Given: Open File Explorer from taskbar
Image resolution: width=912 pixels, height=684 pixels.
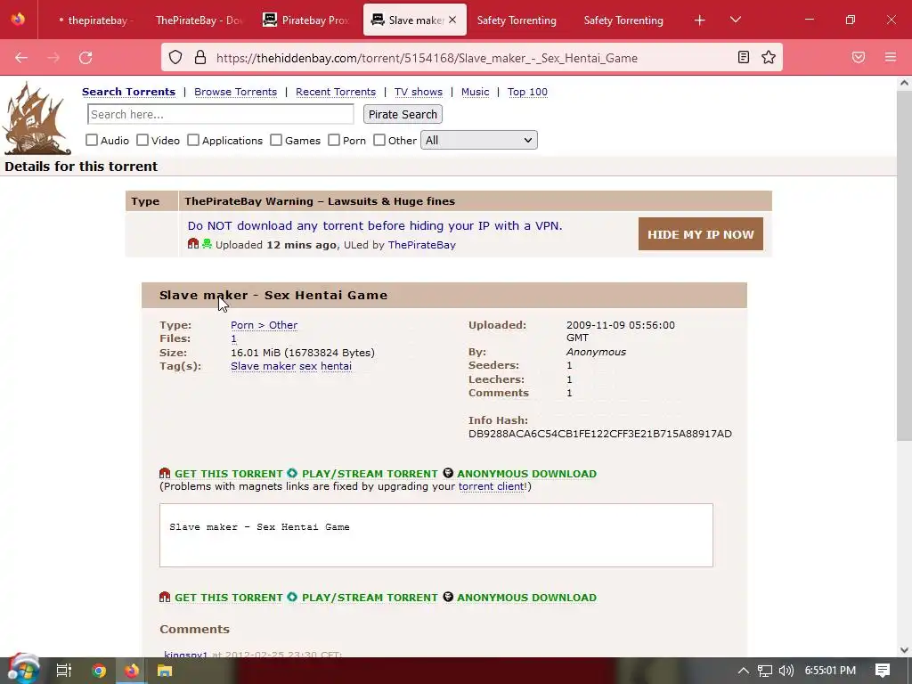Looking at the screenshot, I should click(165, 671).
